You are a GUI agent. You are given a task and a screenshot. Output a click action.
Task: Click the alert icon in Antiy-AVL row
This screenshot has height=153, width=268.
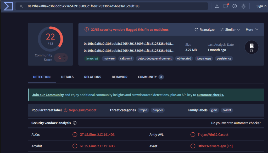[x=193, y=134]
